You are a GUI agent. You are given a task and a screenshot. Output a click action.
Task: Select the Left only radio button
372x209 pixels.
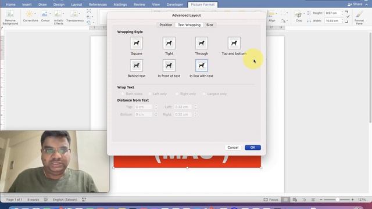click(150, 94)
